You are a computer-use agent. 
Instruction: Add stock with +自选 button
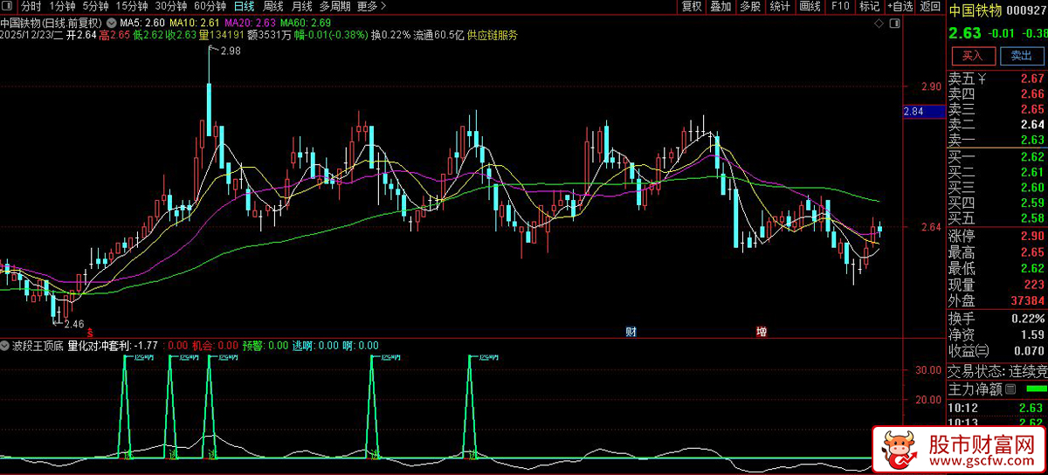pyautogui.click(x=900, y=6)
